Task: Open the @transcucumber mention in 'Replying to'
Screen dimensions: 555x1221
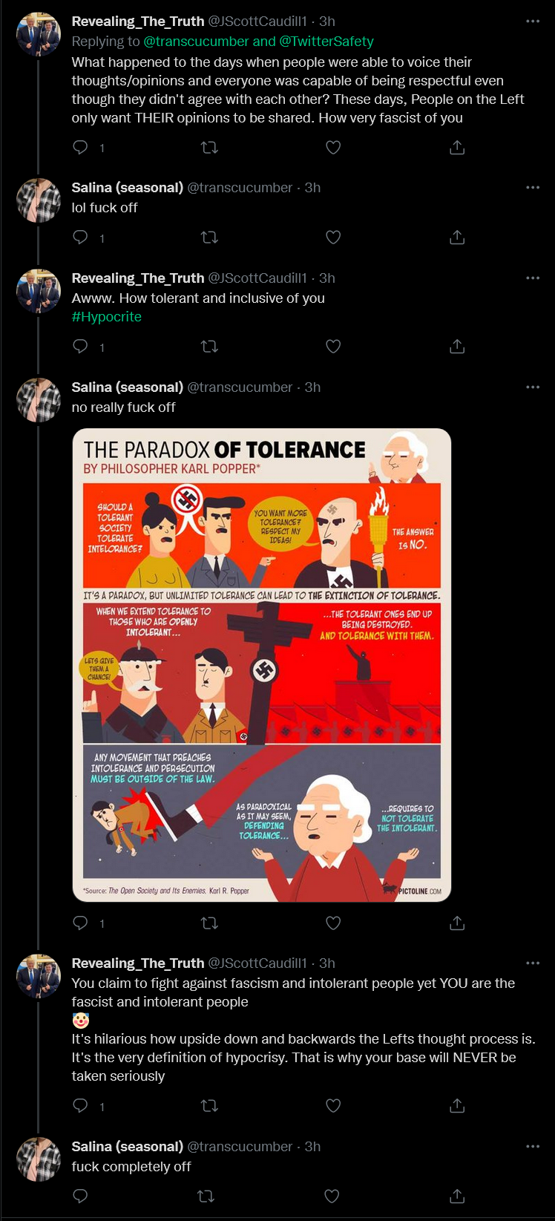Action: coord(196,42)
